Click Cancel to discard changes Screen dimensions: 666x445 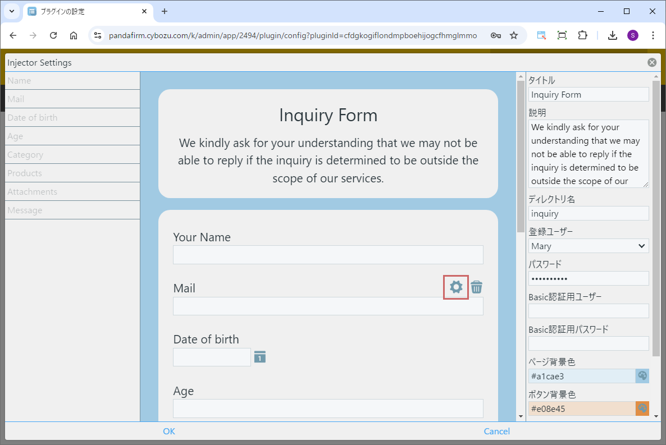[x=496, y=431]
